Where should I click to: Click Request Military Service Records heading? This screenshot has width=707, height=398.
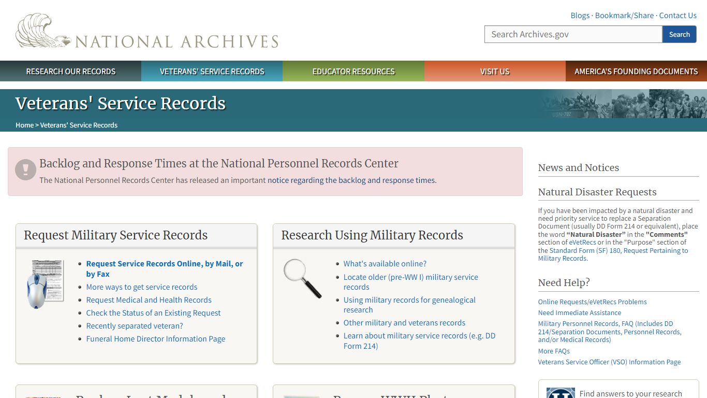coord(116,235)
